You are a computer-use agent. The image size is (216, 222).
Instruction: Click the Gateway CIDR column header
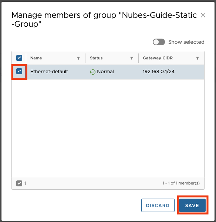pos(158,58)
